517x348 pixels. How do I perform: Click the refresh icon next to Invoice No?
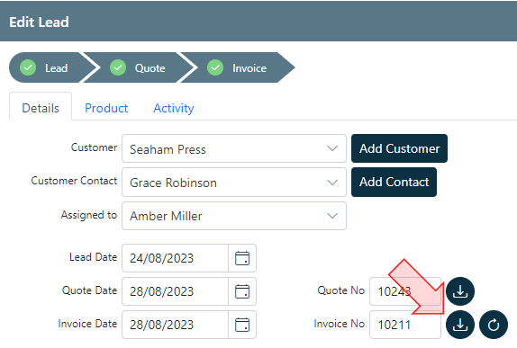(494, 325)
